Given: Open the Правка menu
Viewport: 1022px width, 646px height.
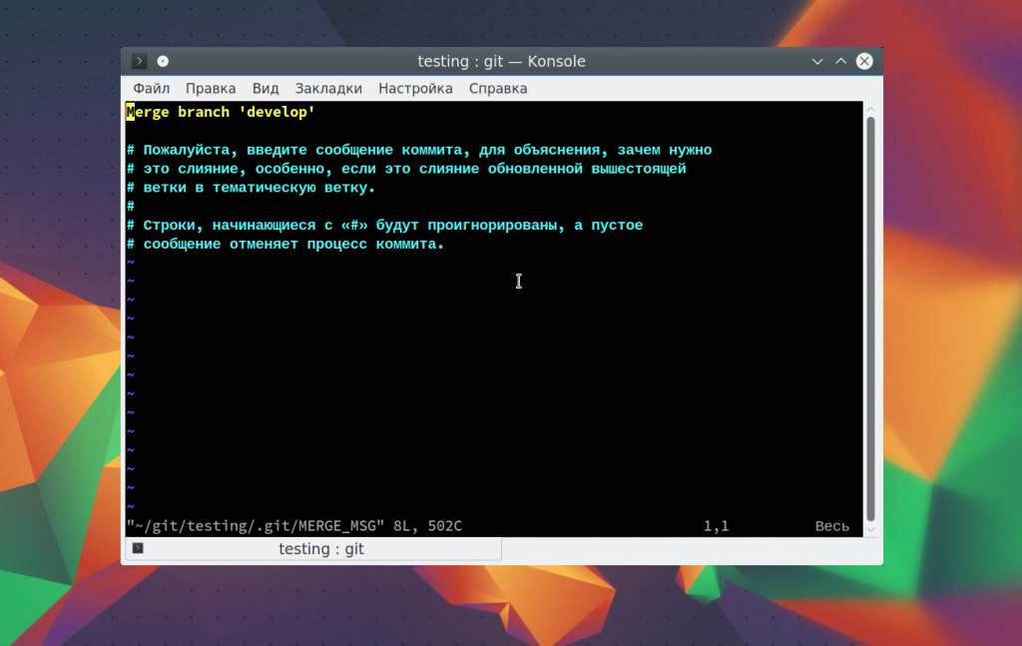Looking at the screenshot, I should click(211, 88).
